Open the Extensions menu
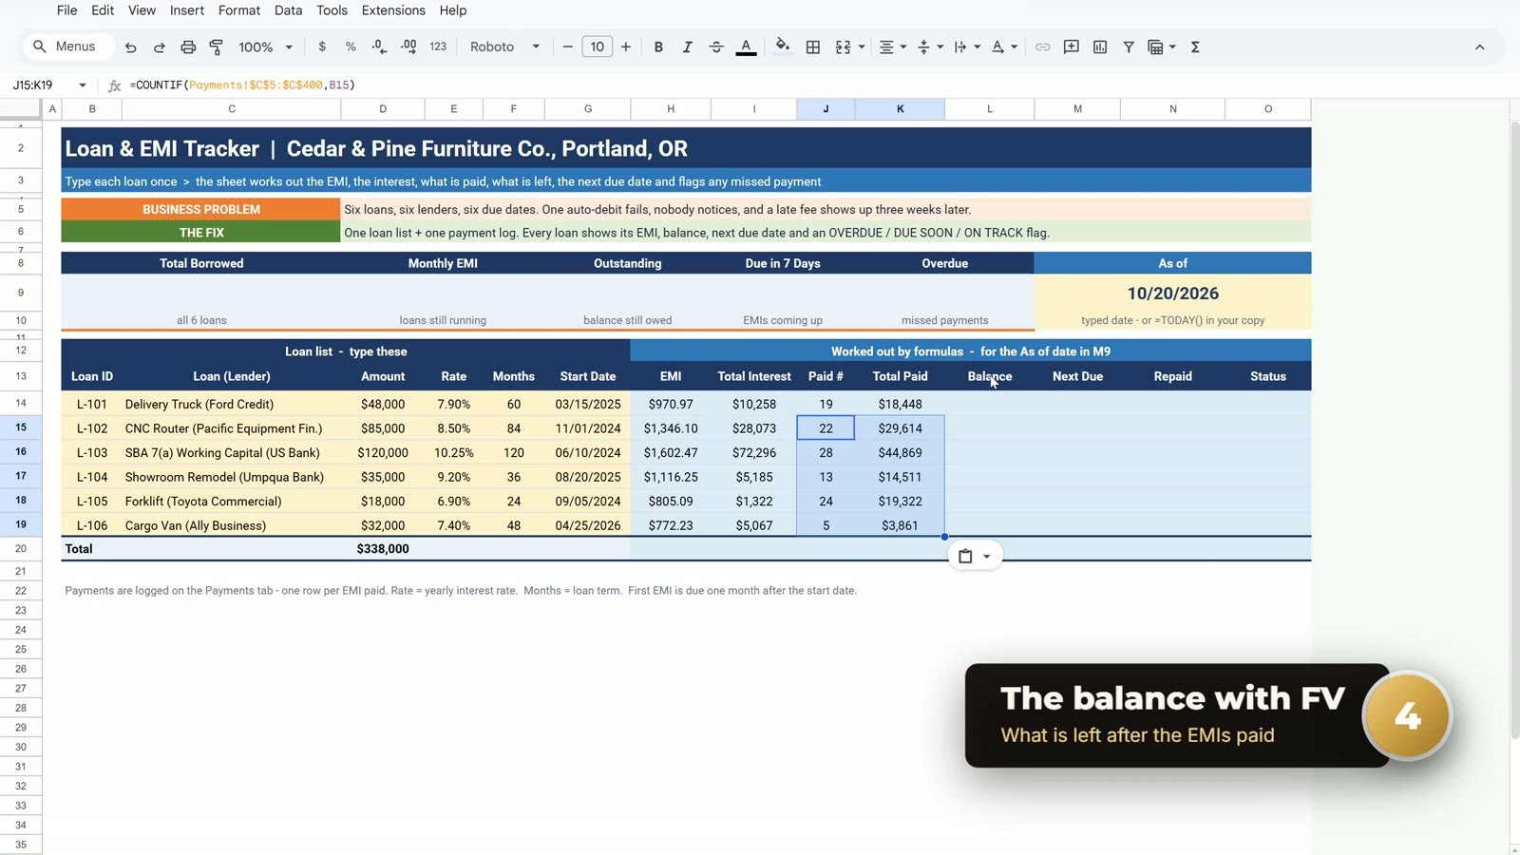Image resolution: width=1520 pixels, height=855 pixels. tap(393, 10)
